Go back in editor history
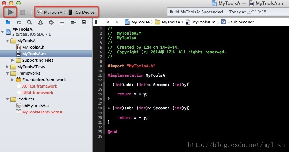Viewport: 289px width, 152px height. tap(108, 22)
